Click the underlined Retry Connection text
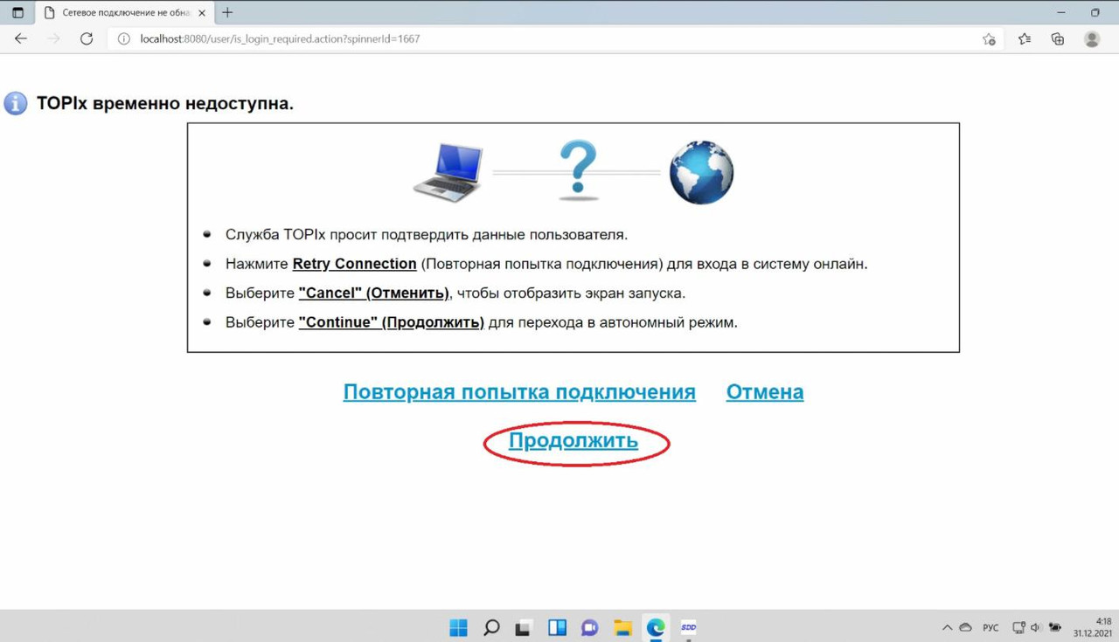The image size is (1119, 642). coord(354,264)
